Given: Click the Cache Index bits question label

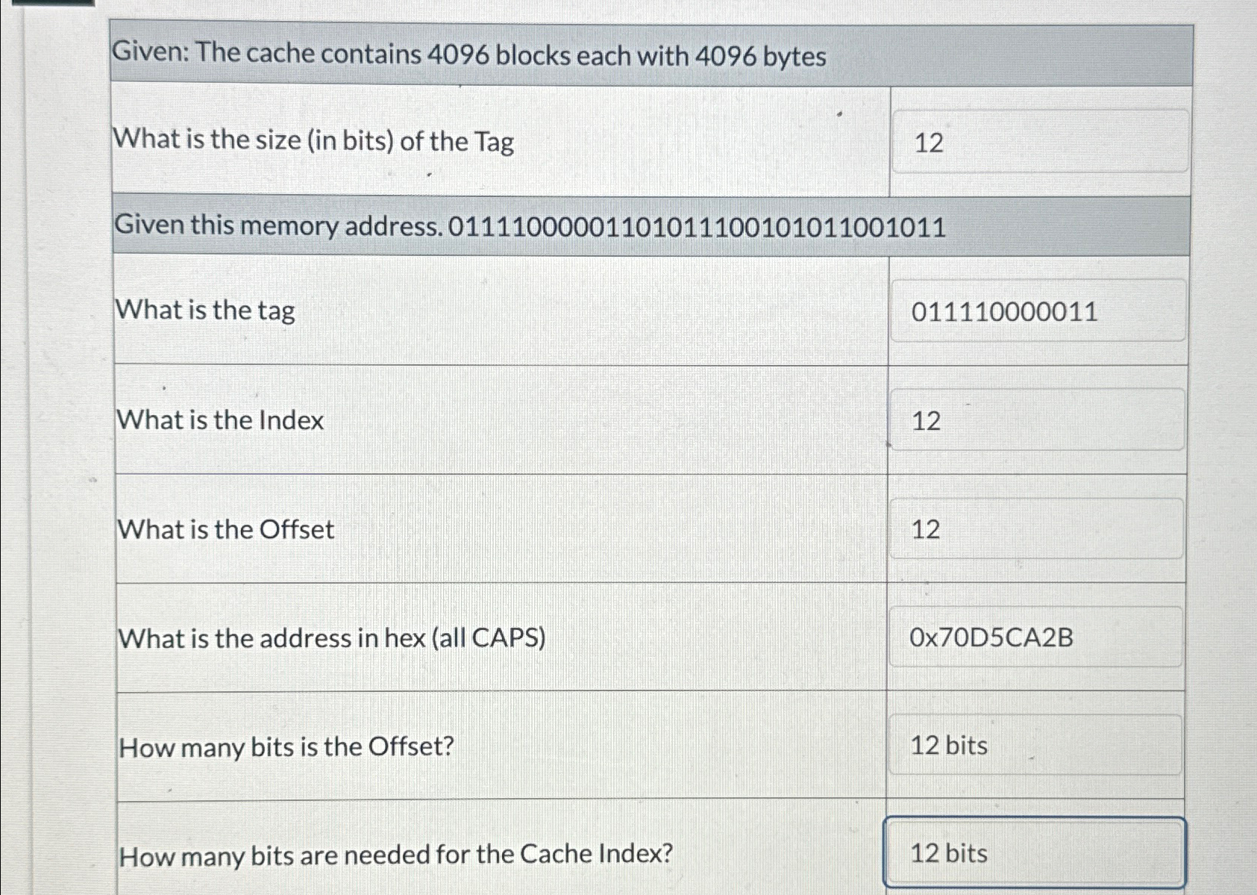Looking at the screenshot, I should [x=395, y=854].
